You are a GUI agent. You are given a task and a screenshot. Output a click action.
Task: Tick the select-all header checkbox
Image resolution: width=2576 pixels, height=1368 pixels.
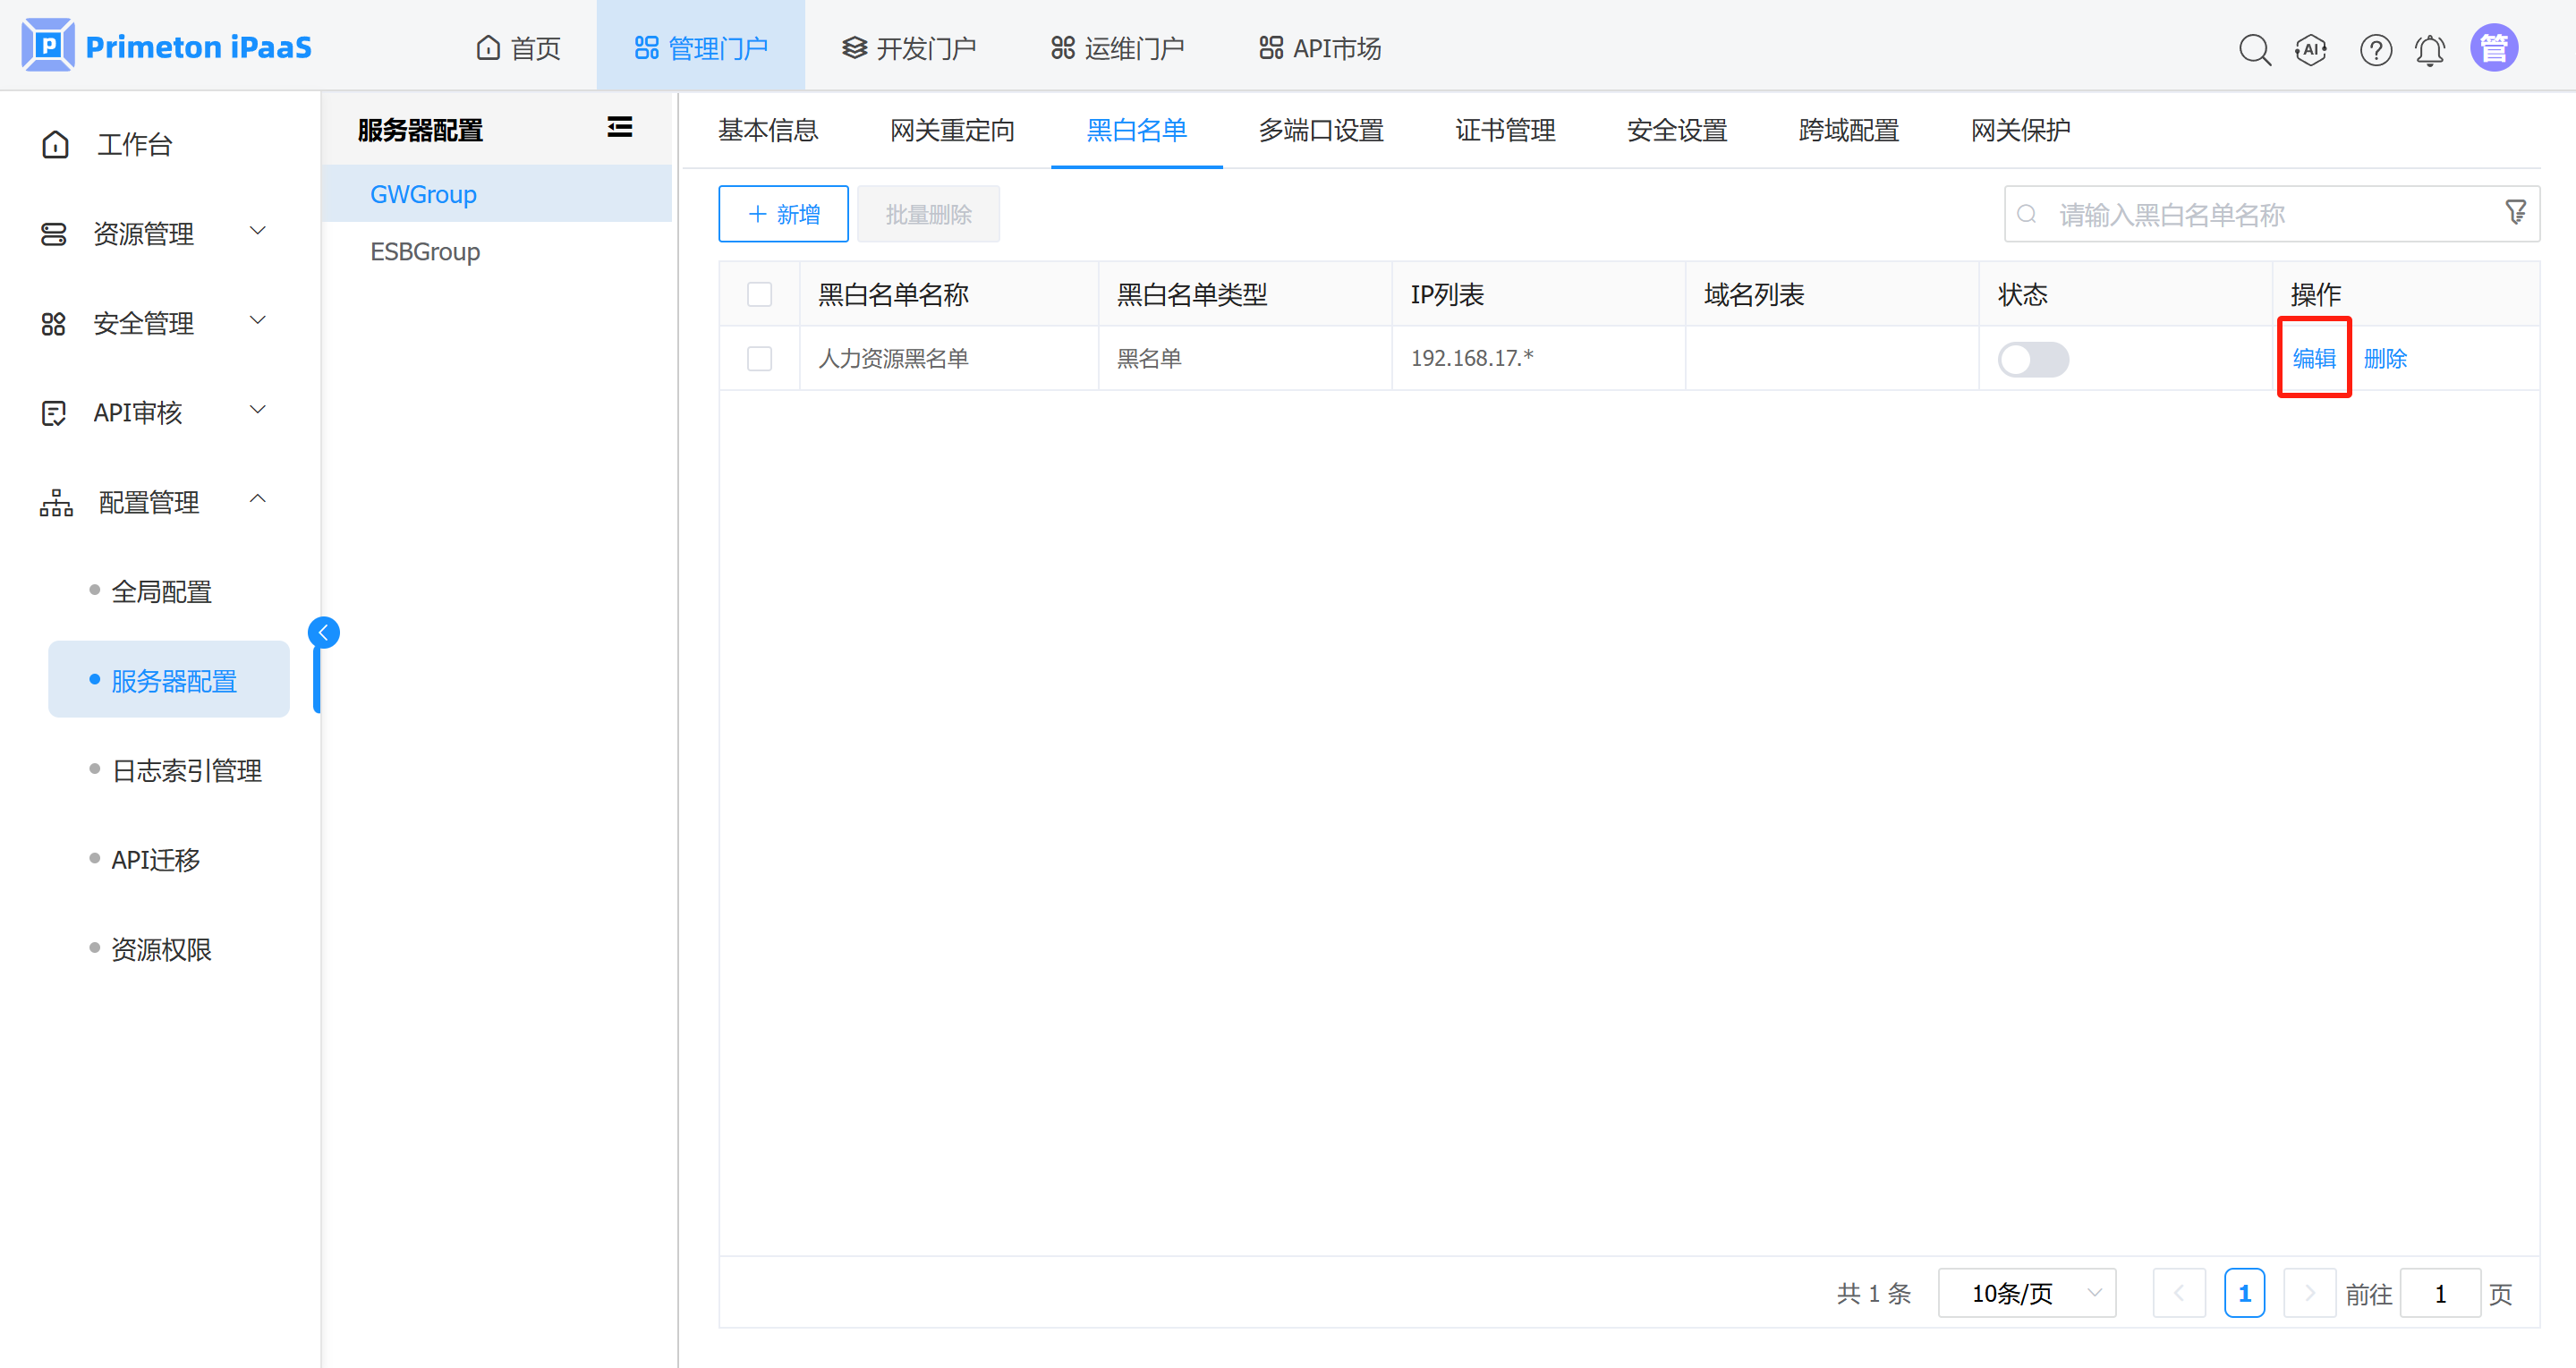point(760,294)
